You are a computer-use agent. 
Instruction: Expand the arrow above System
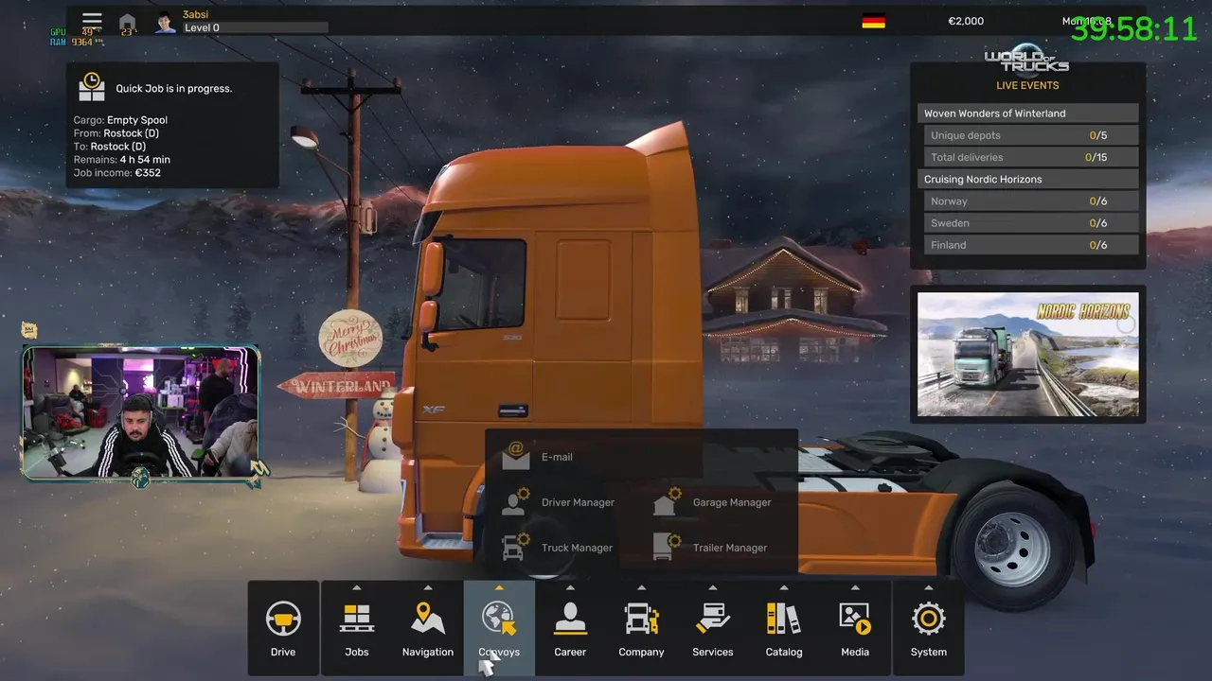click(929, 587)
